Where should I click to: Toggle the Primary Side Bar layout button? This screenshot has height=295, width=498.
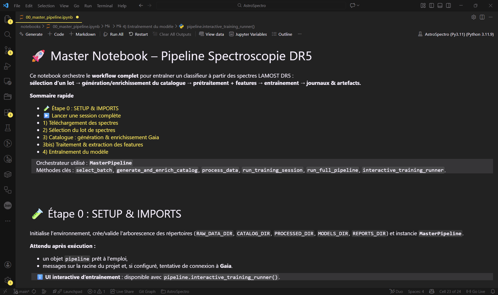point(432,5)
